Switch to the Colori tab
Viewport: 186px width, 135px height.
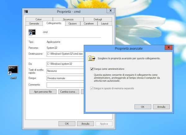click(x=39, y=19)
